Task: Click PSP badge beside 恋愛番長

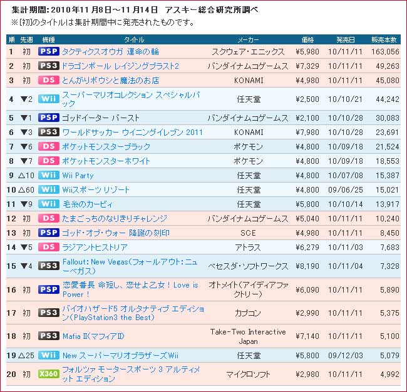Action: [x=49, y=289]
